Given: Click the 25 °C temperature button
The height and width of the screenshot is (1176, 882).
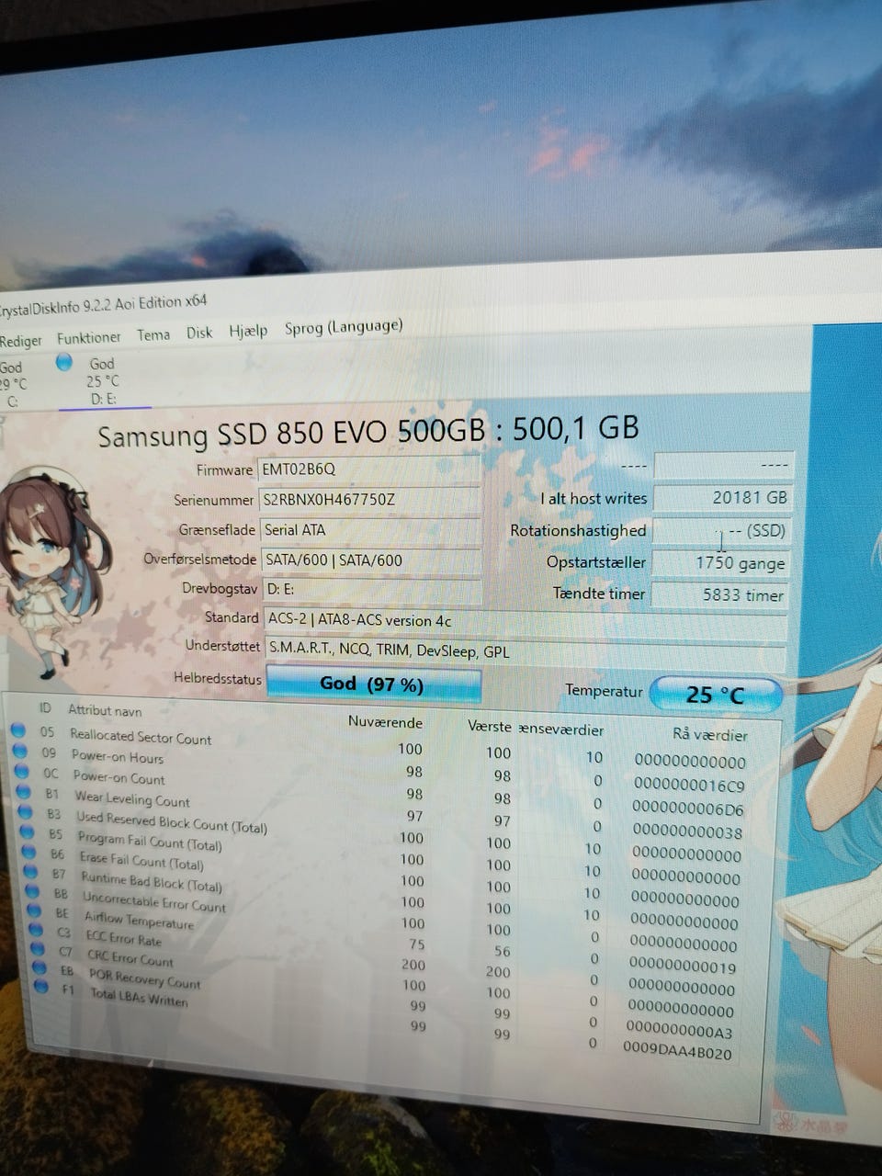Looking at the screenshot, I should (716, 695).
